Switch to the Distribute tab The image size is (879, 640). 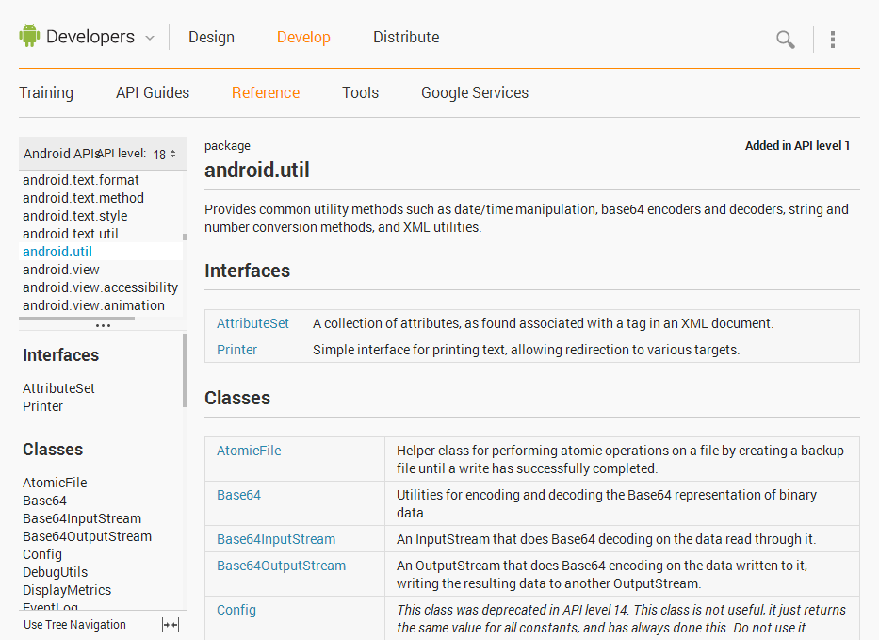[406, 38]
